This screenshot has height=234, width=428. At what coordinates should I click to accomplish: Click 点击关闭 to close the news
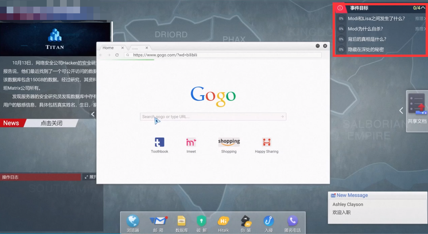click(51, 123)
